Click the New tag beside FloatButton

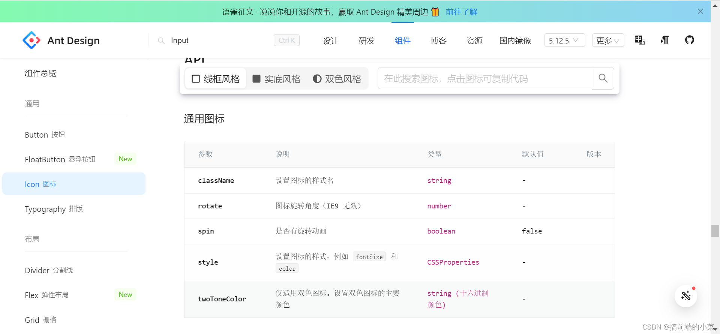click(125, 159)
